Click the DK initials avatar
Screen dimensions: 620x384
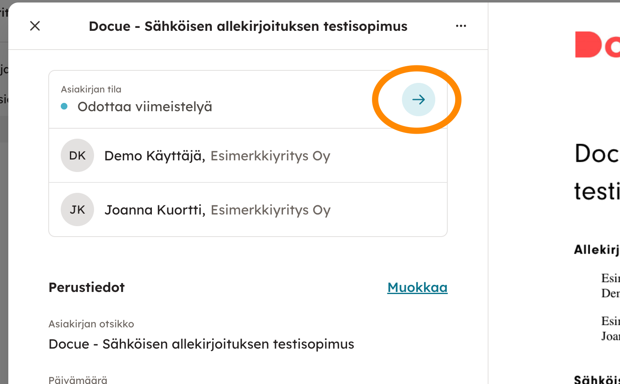pos(77,155)
